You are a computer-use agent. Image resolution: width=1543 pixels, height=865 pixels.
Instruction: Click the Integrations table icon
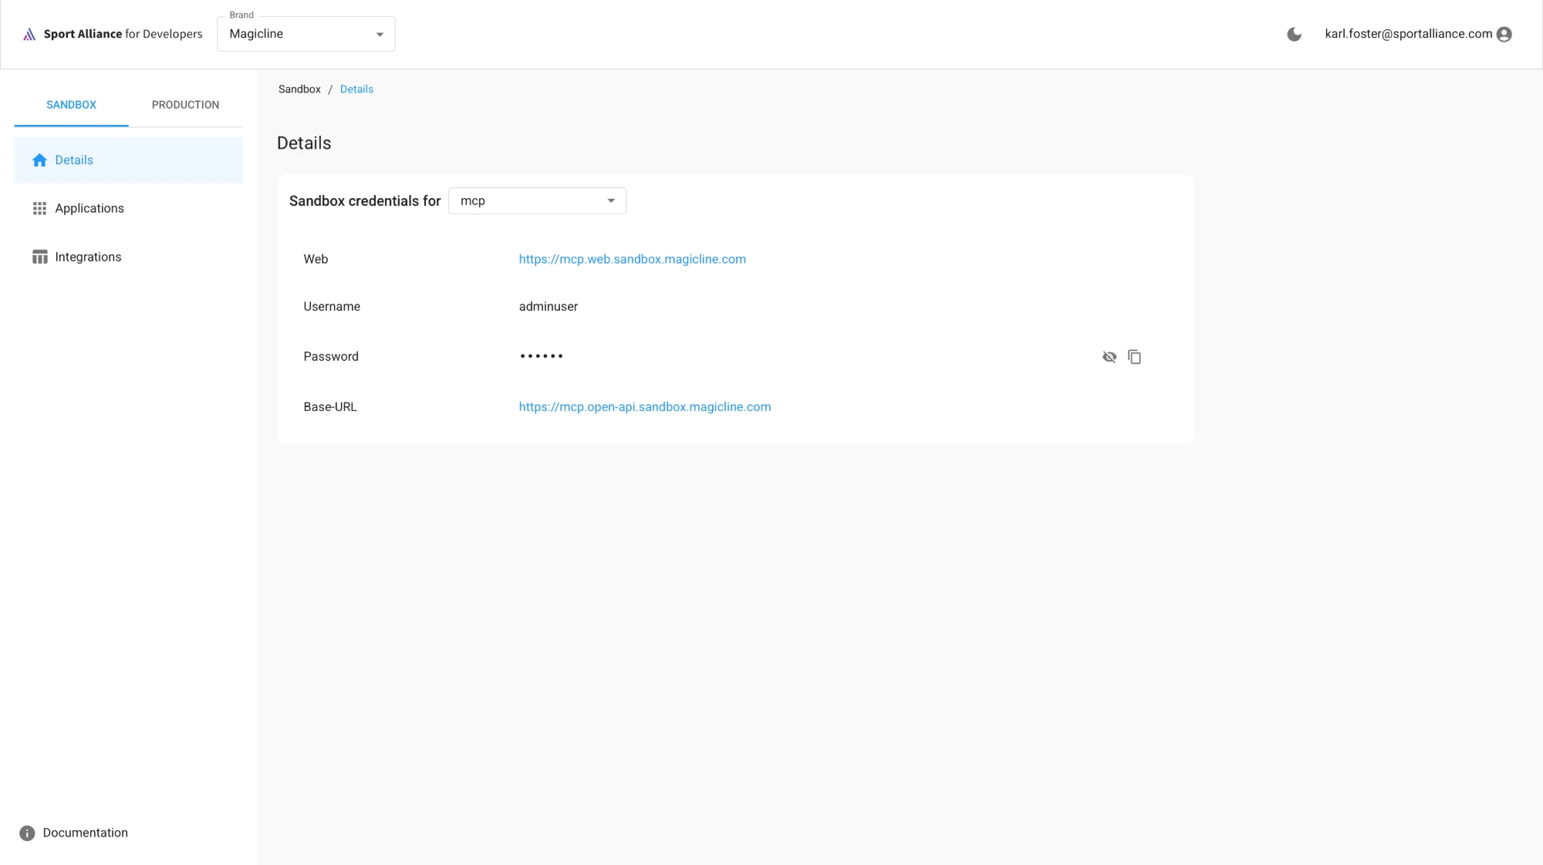[39, 257]
